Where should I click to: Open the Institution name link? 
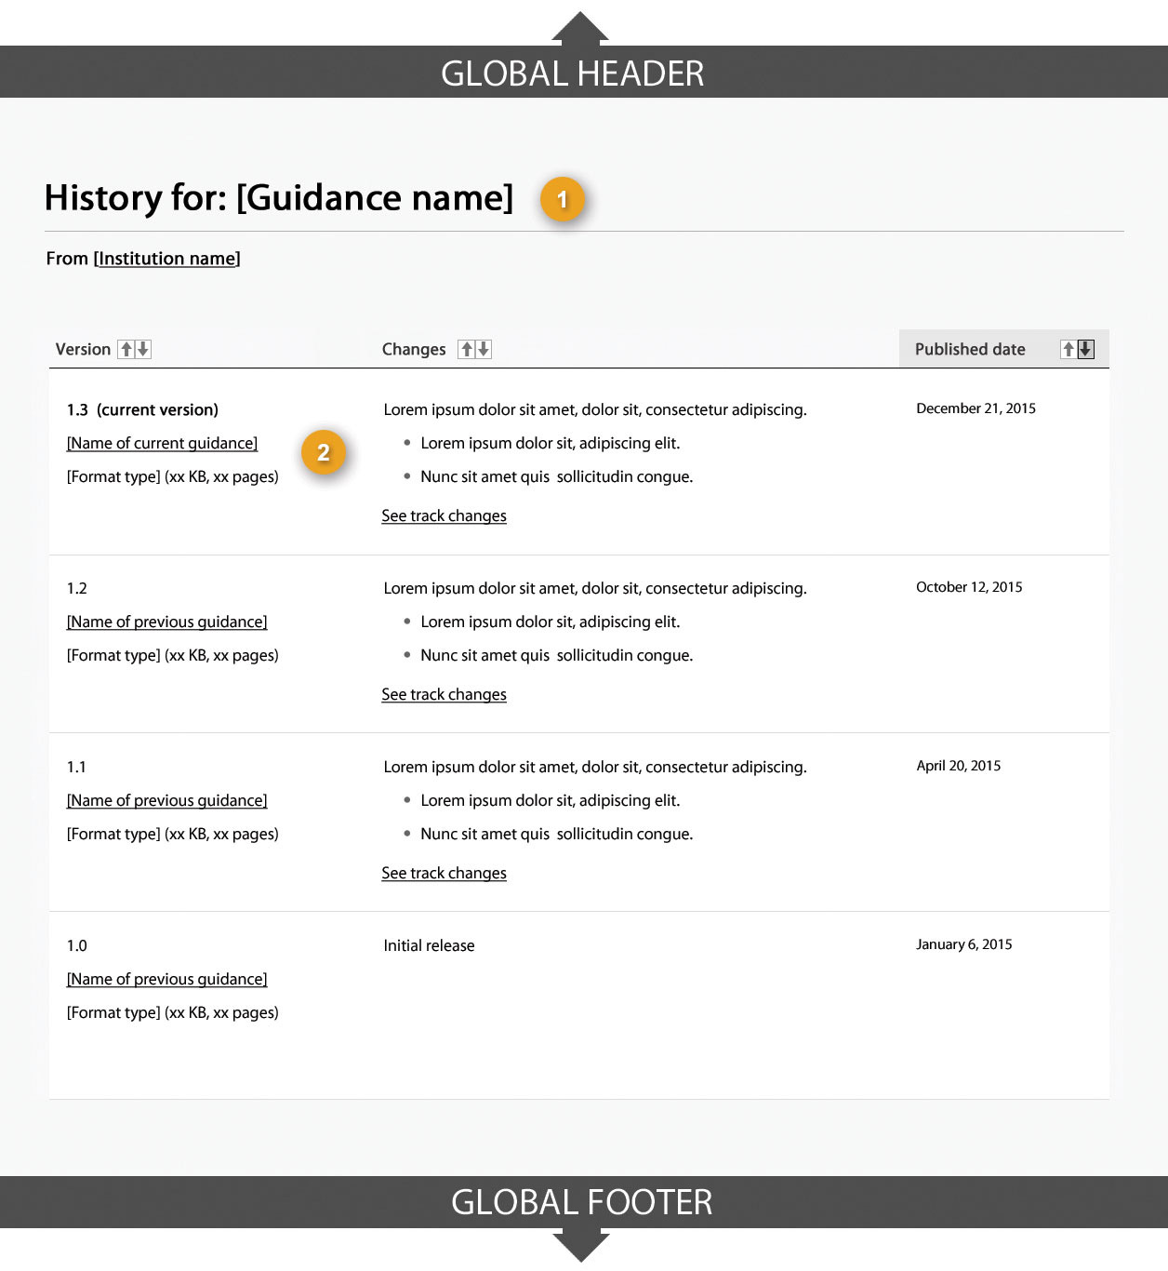coord(166,258)
